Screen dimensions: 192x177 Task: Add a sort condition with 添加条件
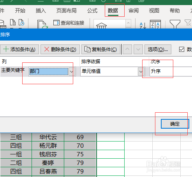click(x=19, y=50)
